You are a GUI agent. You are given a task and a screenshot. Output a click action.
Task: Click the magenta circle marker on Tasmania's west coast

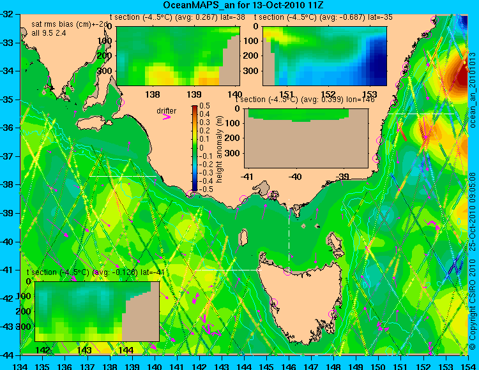coord(273,303)
